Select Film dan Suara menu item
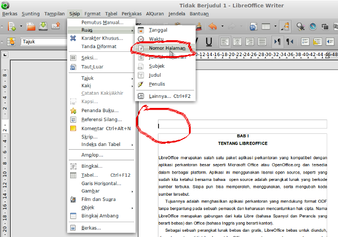338x237 pixels. (x=101, y=199)
